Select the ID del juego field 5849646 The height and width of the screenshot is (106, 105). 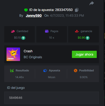[x=52, y=98]
